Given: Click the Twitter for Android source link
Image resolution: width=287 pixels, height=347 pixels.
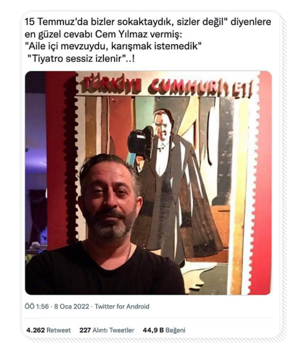Looking at the screenshot, I should (x=122, y=307).
